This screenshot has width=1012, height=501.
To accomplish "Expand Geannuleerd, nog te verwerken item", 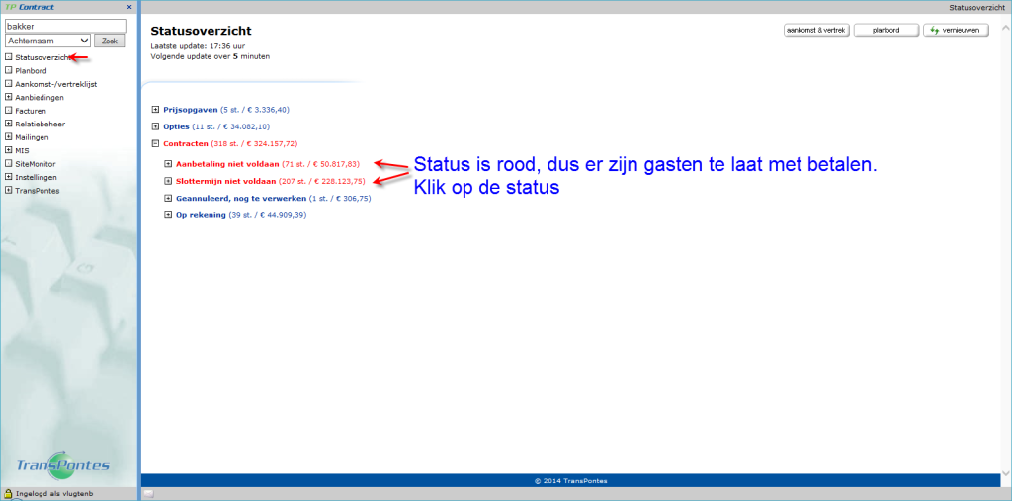I will 168,198.
